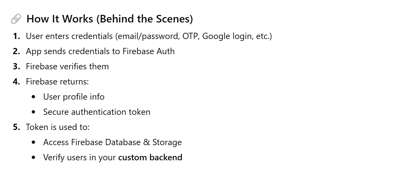Click "Firebase Auth" in step two
This screenshot has height=176, width=405.
148,51
